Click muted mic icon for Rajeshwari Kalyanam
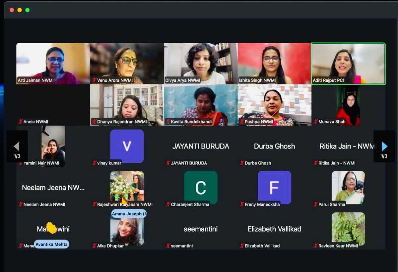The height and width of the screenshot is (272, 398). [x=94, y=204]
